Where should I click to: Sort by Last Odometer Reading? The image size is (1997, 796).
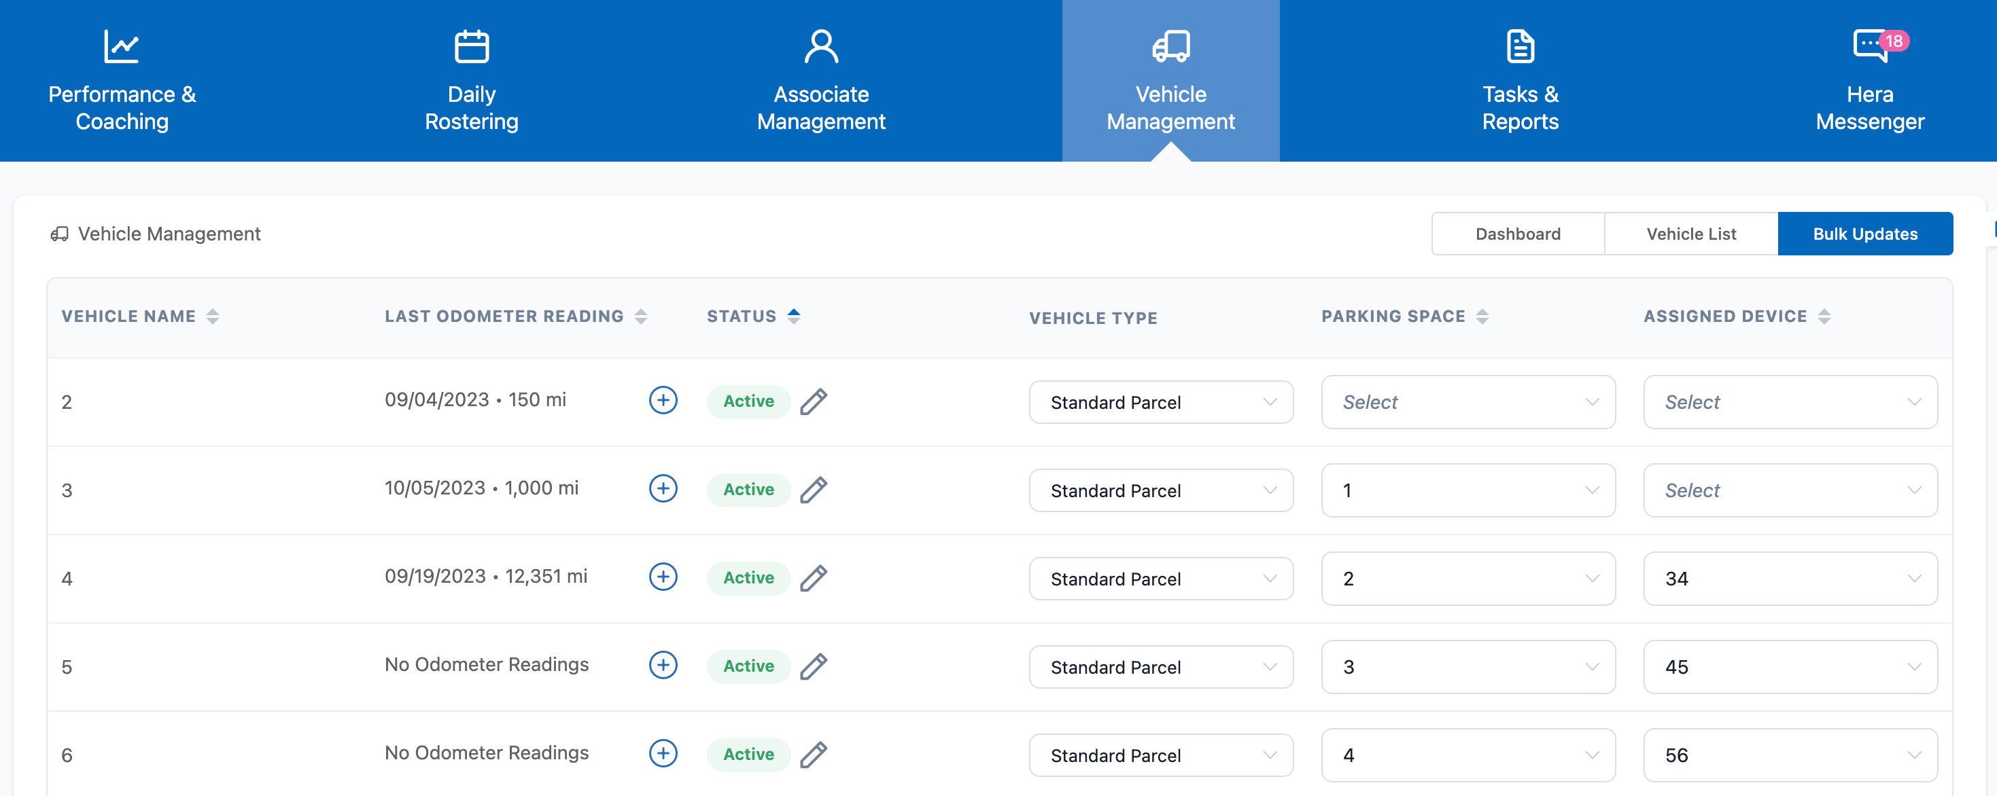pyautogui.click(x=640, y=316)
